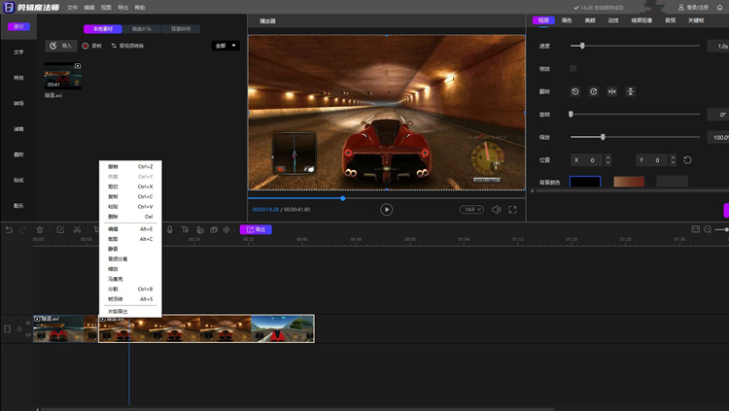Click the edit pencil icon in timeline toolbar
This screenshot has height=411, width=729.
pos(60,229)
